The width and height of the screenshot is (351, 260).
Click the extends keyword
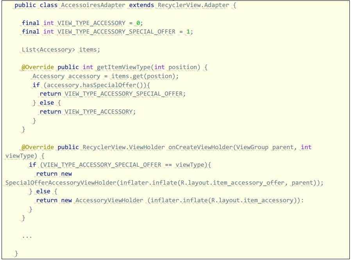coord(141,5)
